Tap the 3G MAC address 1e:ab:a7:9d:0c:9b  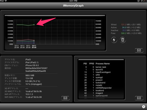pyautogui.click(x=34, y=91)
